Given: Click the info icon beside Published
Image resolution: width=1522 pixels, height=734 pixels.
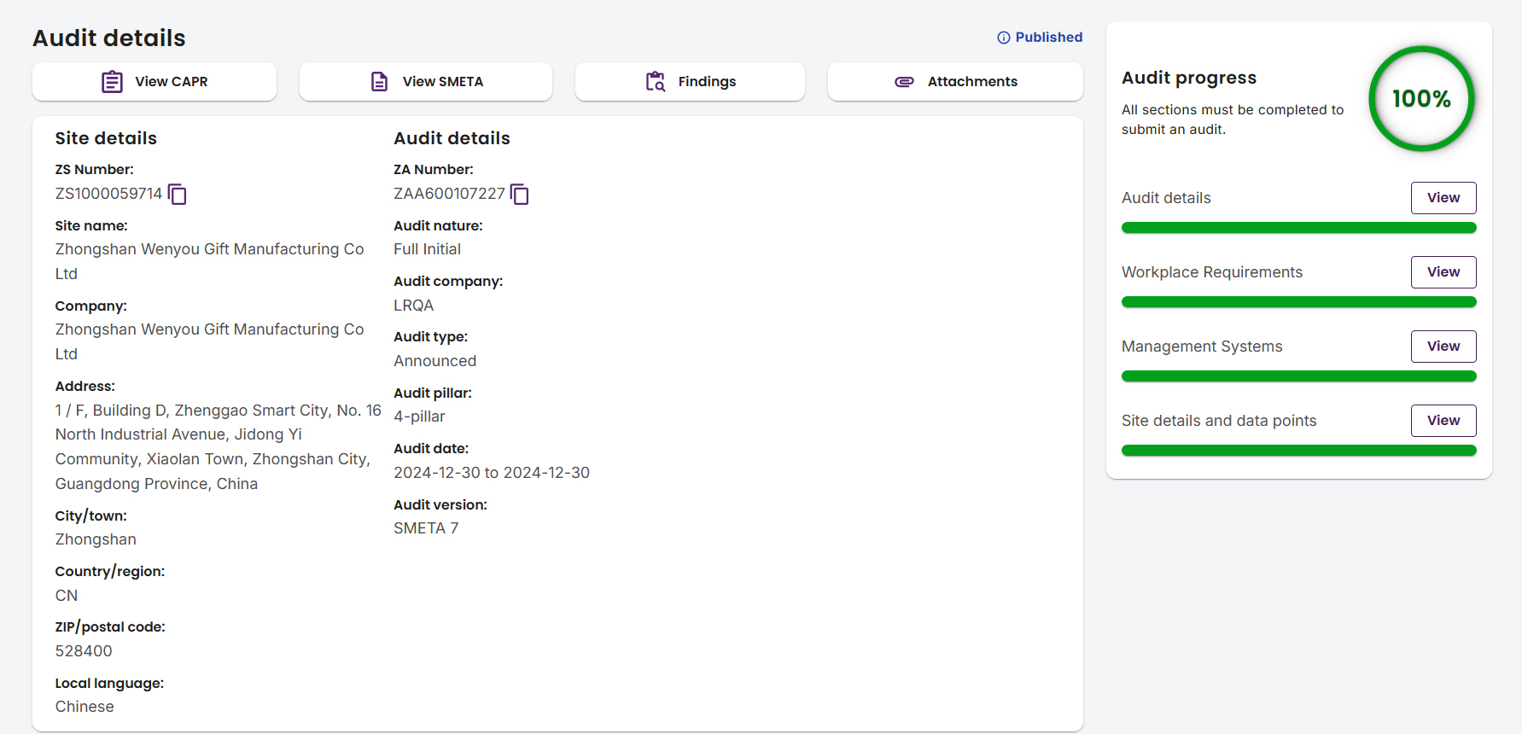Looking at the screenshot, I should (x=1004, y=38).
